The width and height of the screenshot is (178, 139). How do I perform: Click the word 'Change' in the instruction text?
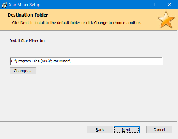(x=101, y=23)
